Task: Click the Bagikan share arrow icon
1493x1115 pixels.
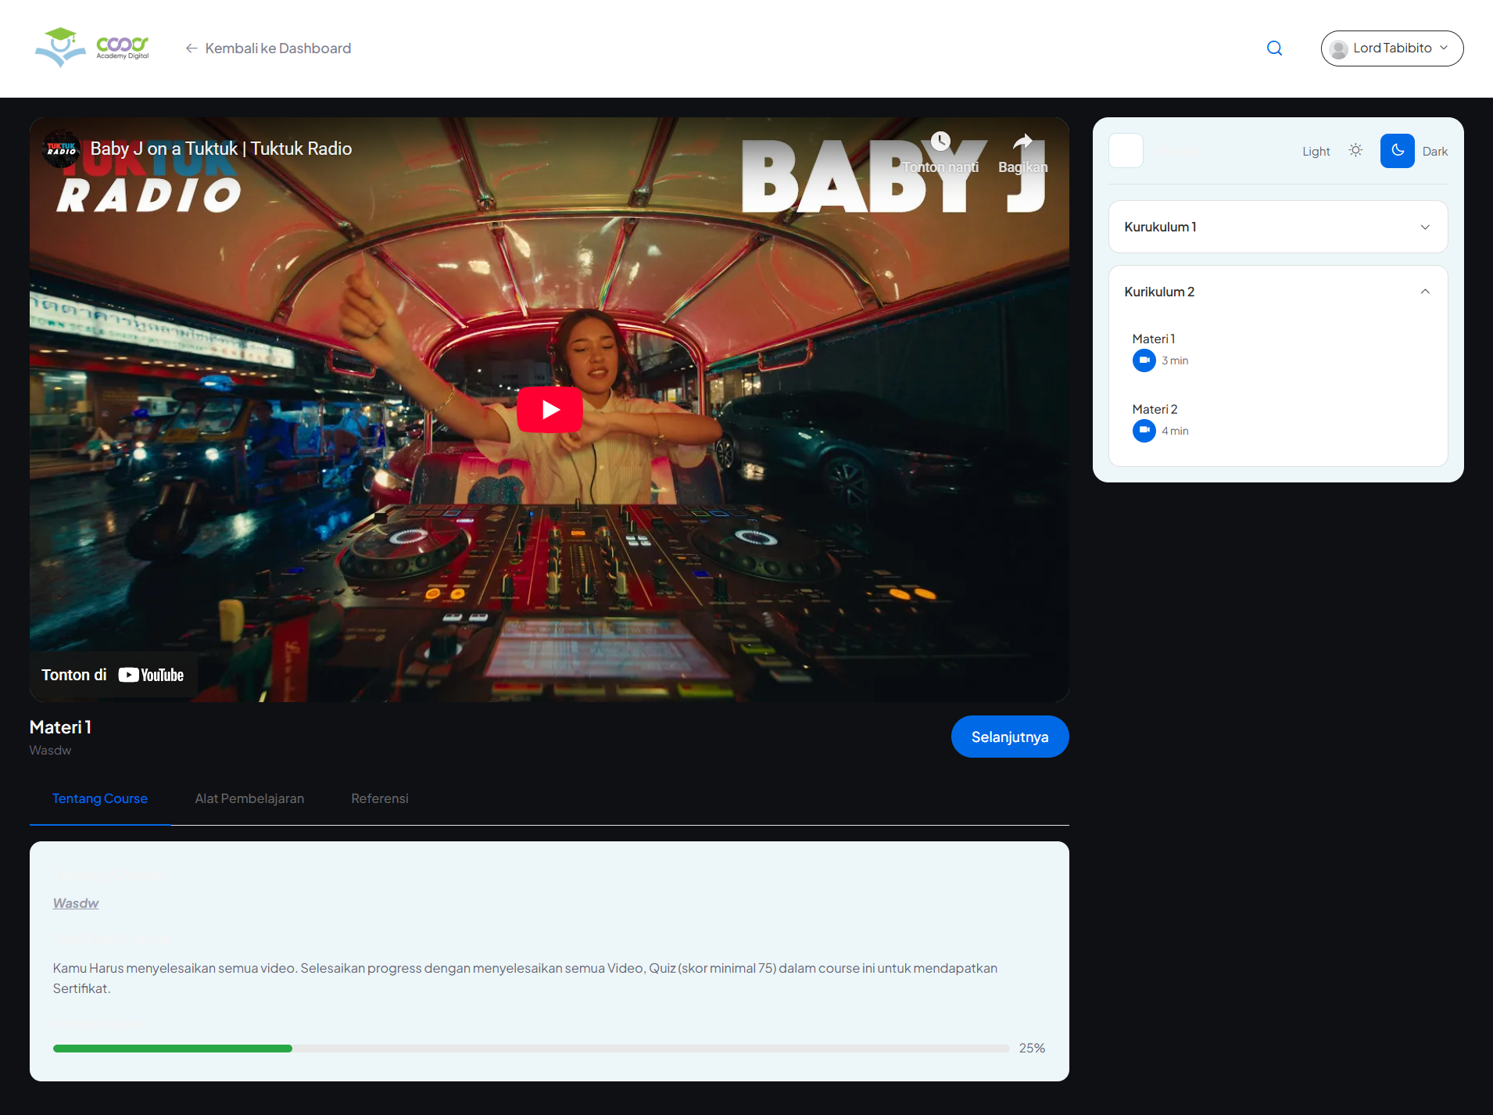Action: (x=1022, y=142)
